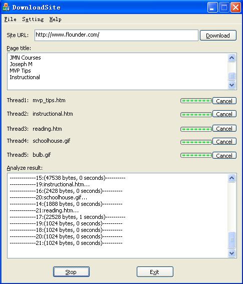Click the Thread2 progress bar
This screenshot has height=284, width=243.
(196, 115)
